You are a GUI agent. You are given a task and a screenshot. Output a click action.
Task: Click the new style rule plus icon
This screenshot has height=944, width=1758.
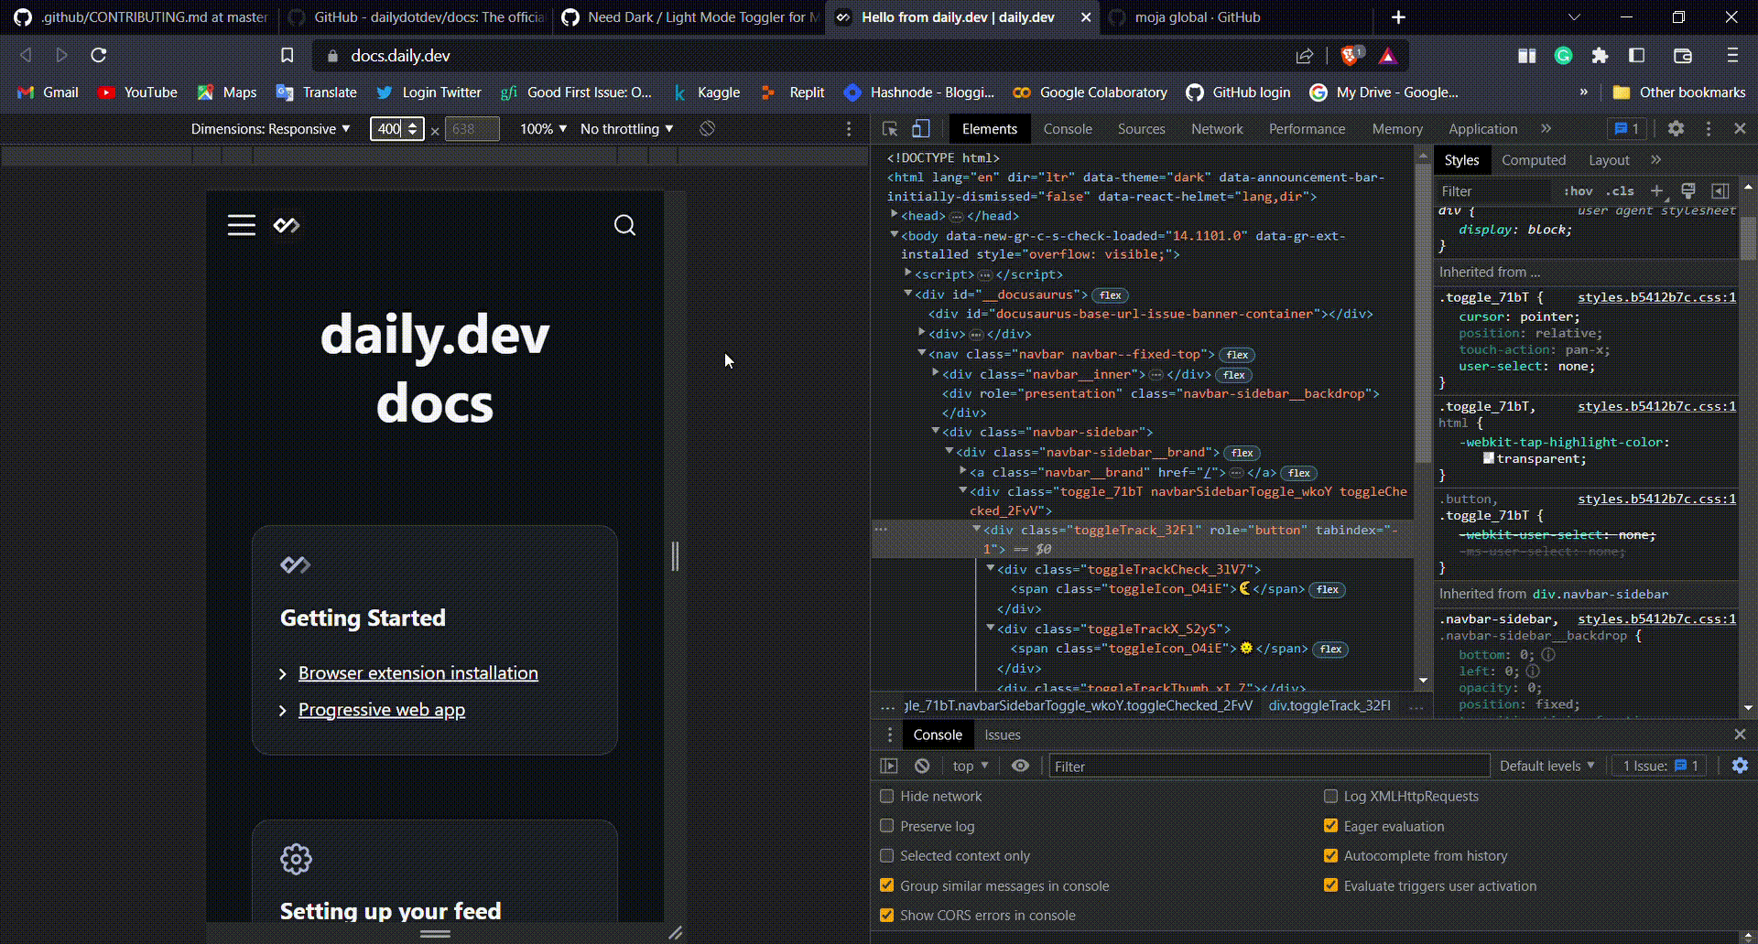point(1658,190)
